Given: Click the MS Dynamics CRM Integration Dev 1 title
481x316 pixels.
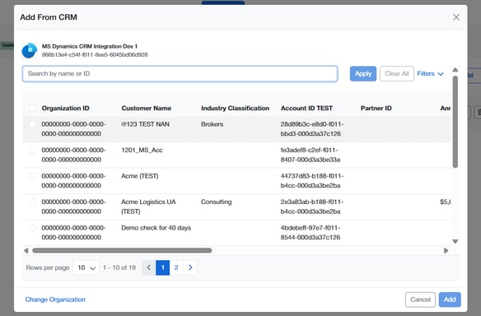Looking at the screenshot, I should tap(90, 46).
